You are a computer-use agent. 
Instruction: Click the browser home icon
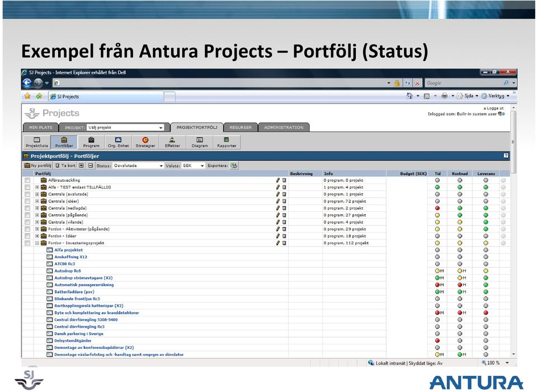click(x=409, y=96)
